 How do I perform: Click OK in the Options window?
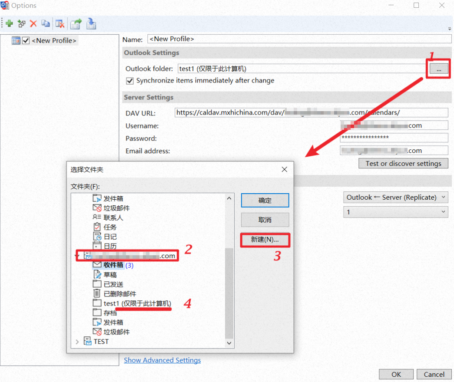(x=396, y=375)
